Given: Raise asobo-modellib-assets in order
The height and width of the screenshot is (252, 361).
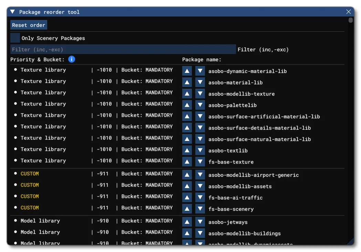Looking at the screenshot, I should 187,186.
